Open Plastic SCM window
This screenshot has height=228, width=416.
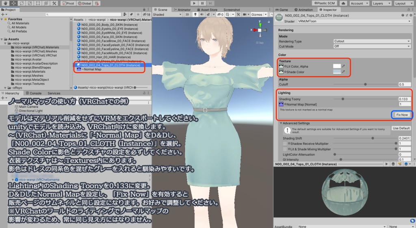click(x=324, y=3)
